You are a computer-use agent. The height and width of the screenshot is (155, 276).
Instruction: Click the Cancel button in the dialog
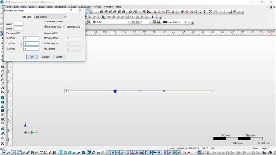pyautogui.click(x=45, y=57)
